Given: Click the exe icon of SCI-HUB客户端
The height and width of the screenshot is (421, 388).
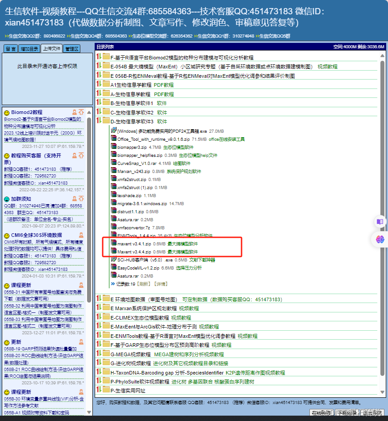Looking at the screenshot, I should [114, 259].
